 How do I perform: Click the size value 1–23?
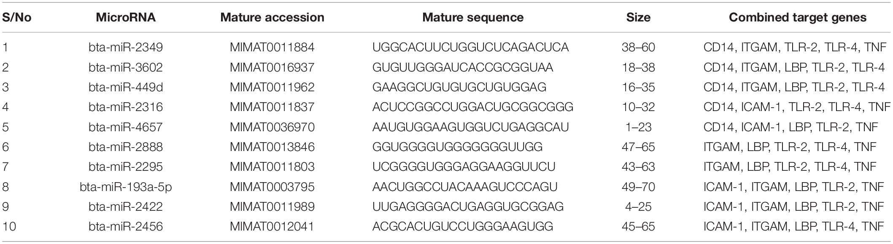pyautogui.click(x=638, y=127)
